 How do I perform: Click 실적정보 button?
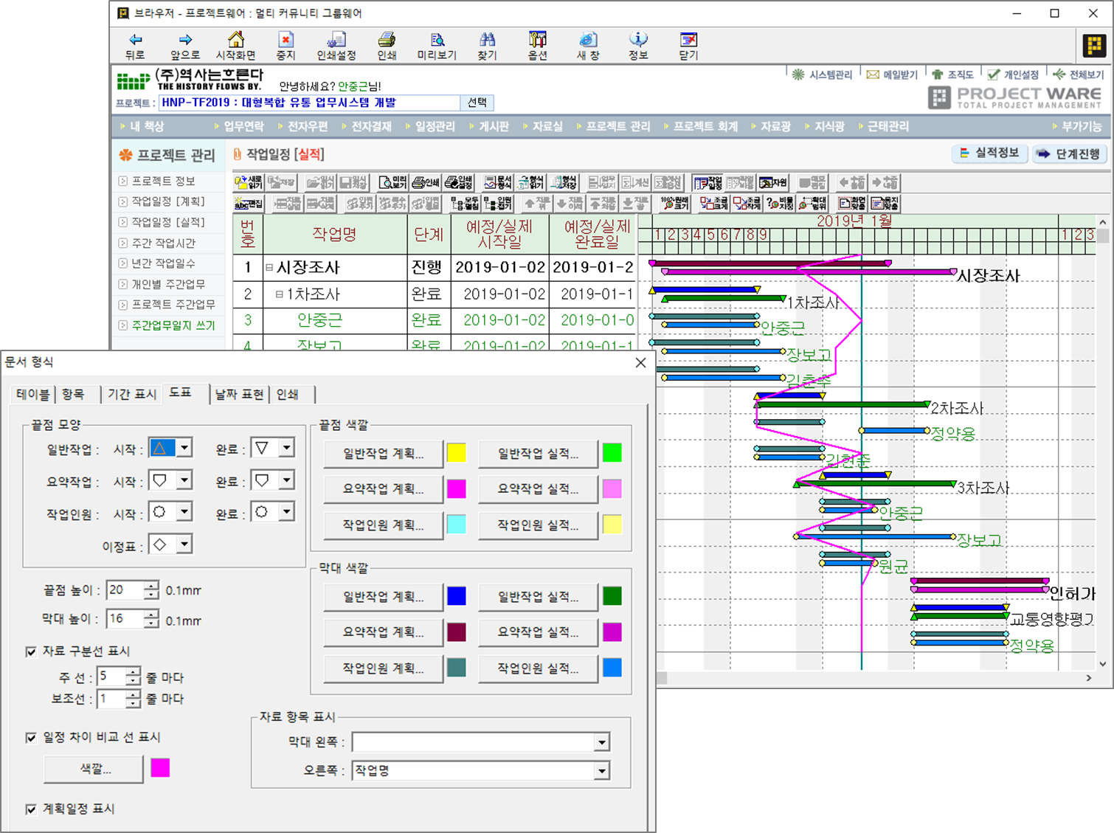[989, 153]
